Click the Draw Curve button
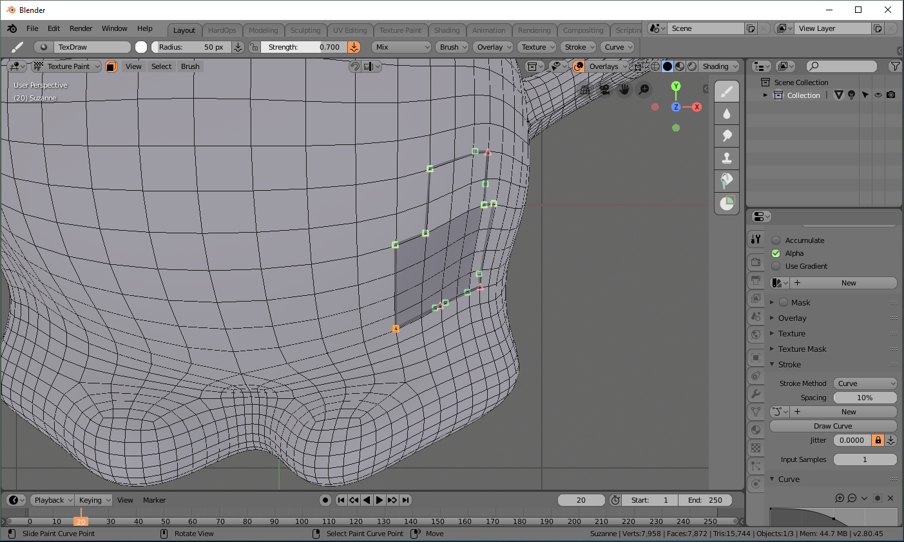 [x=833, y=426]
